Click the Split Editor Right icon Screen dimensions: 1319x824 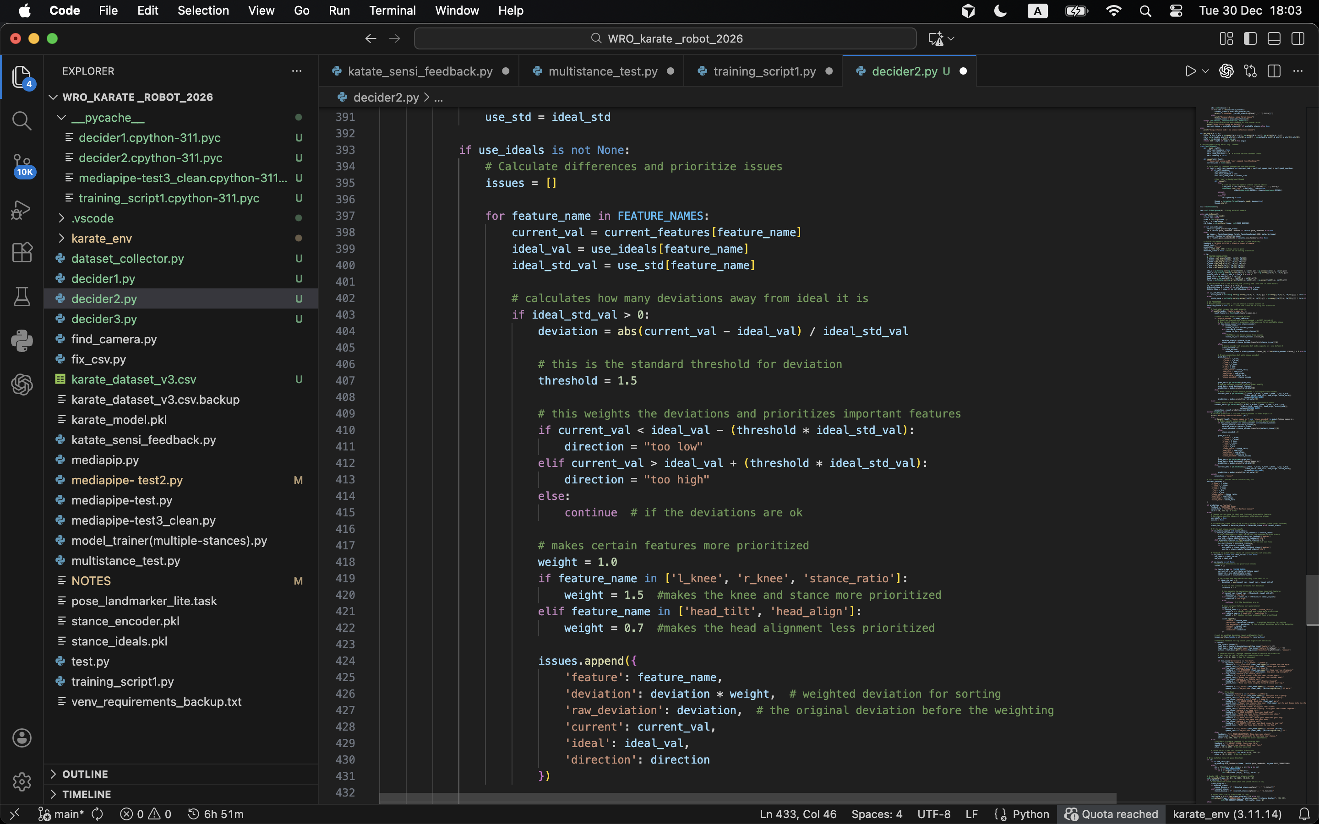click(x=1274, y=71)
